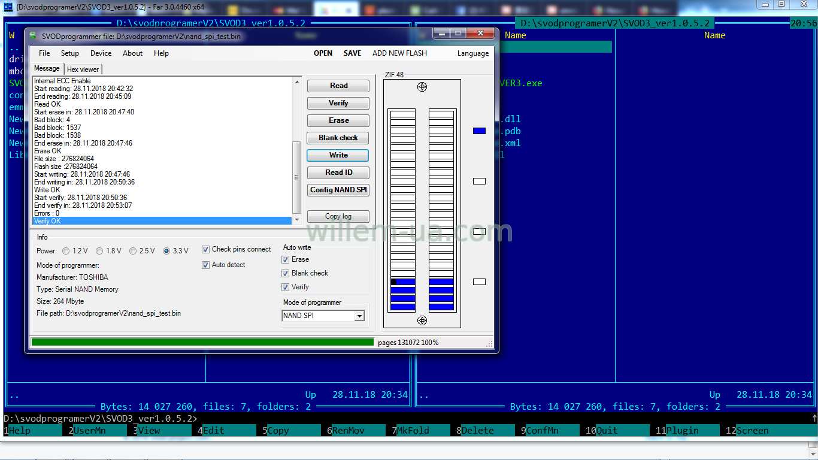The width and height of the screenshot is (818, 460).
Task: Click ADD NEW FLASH in the toolbar
Action: [x=400, y=53]
